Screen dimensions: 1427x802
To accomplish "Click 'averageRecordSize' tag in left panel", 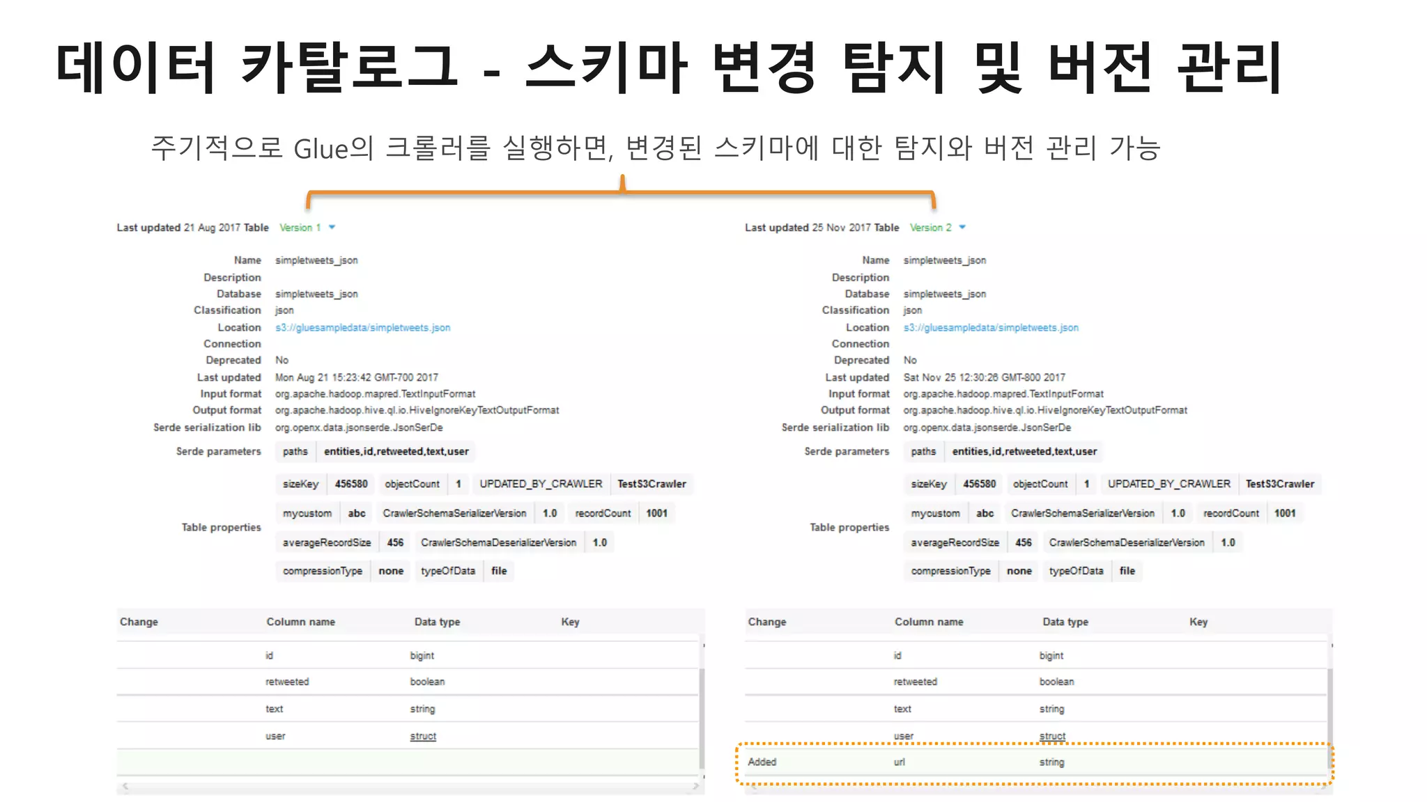I will pyautogui.click(x=327, y=542).
